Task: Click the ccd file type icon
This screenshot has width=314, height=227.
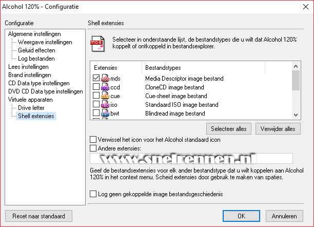Action: click(105, 87)
